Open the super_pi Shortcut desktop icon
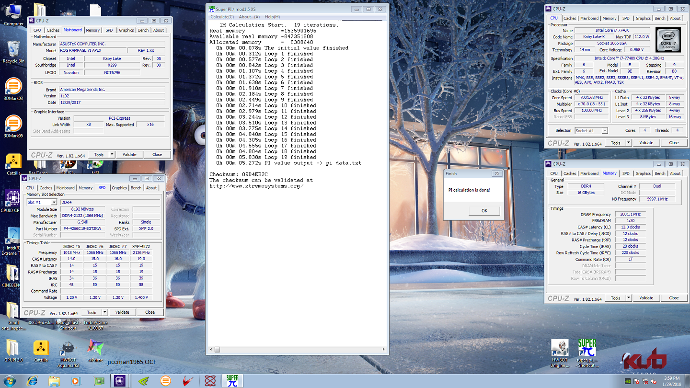The height and width of the screenshot is (388, 690). 587,354
